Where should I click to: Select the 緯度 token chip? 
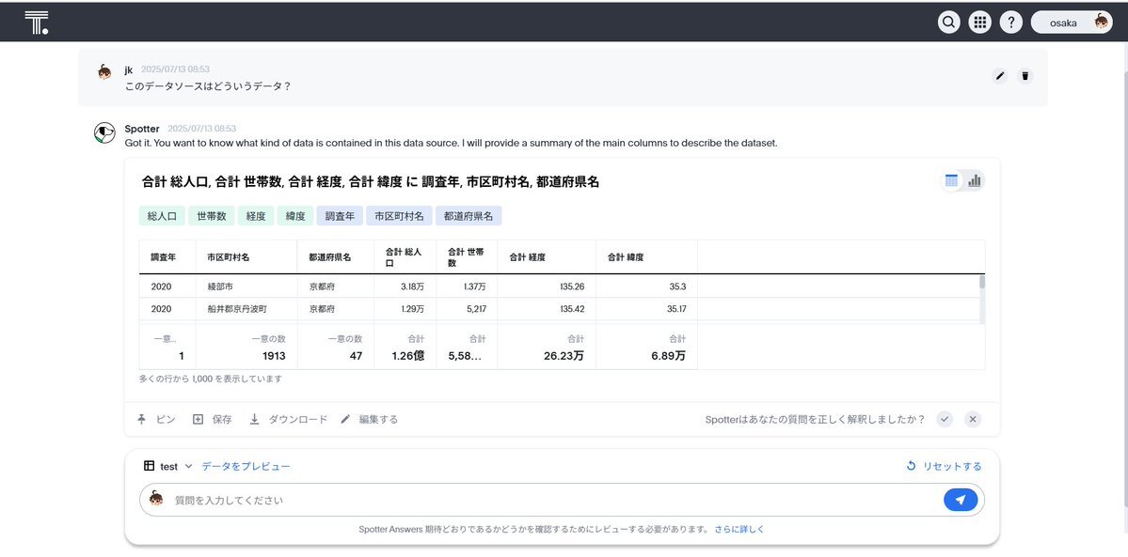pyautogui.click(x=295, y=216)
